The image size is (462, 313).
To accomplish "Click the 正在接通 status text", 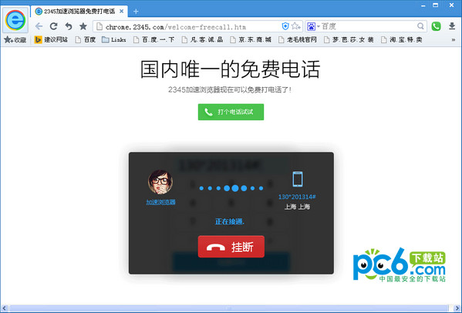I will (230, 221).
